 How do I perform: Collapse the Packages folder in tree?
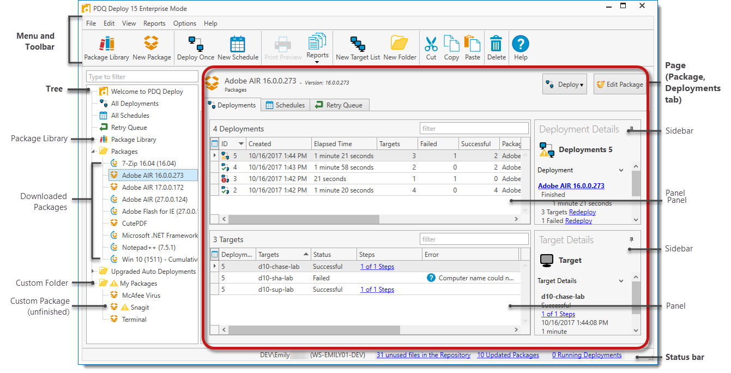(93, 152)
